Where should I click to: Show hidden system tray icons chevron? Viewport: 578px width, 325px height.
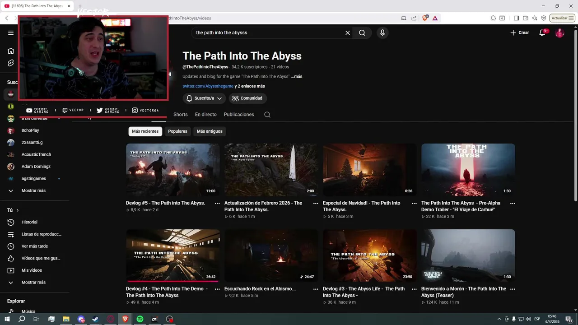click(499, 319)
